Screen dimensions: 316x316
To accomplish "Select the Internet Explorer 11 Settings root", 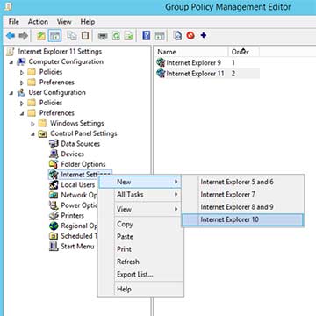I will (60, 52).
